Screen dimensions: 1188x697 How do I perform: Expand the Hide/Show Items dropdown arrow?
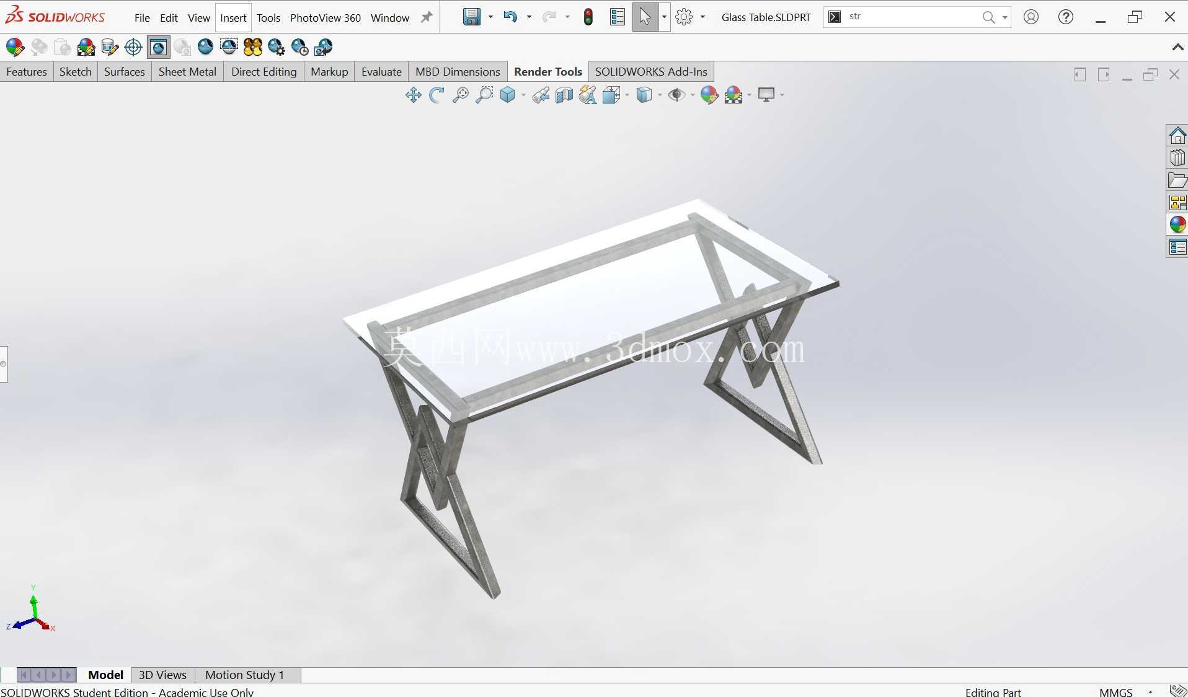pyautogui.click(x=693, y=95)
